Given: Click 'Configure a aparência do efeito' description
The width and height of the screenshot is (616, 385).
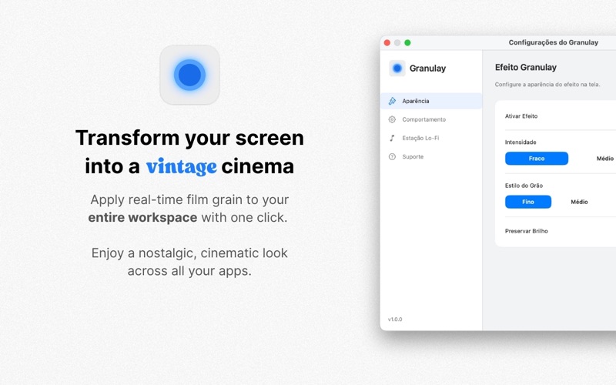Looking at the screenshot, I should pos(547,84).
